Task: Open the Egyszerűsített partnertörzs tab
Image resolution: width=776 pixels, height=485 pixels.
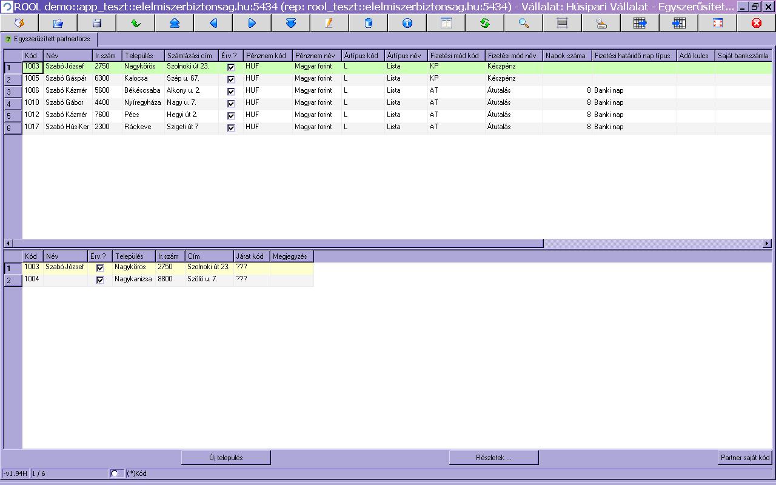Action: [x=49, y=38]
